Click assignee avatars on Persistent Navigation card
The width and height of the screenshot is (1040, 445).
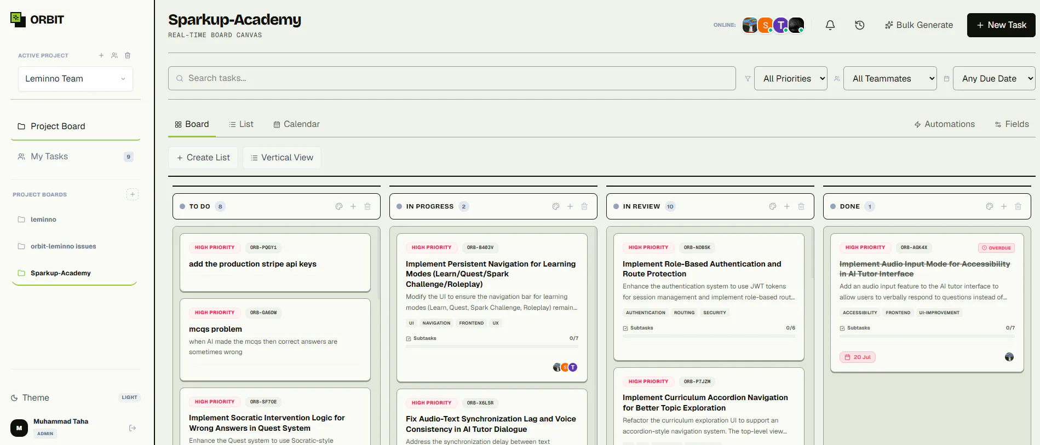(x=565, y=367)
